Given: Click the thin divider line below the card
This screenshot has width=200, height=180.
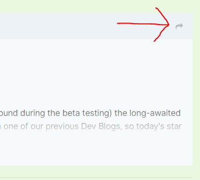Looking at the screenshot, I should 96,178.
